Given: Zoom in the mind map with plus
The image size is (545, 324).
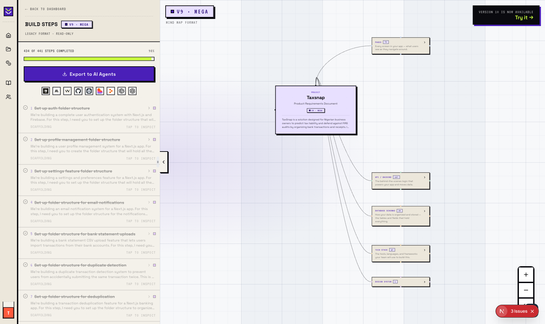Looking at the screenshot, I should click(526, 275).
